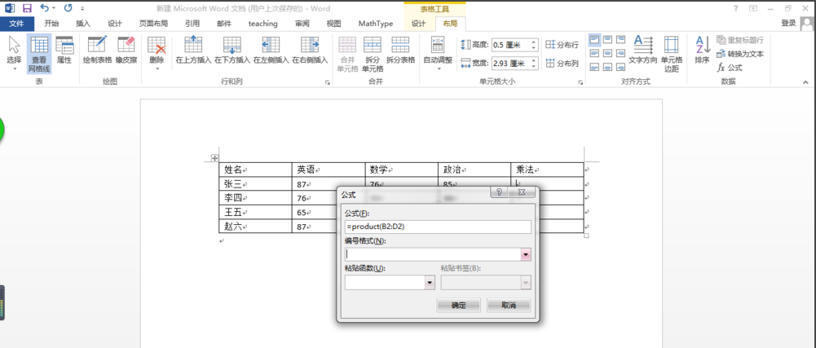Click 单元格边距 (Cell Margins)
This screenshot has width=816, height=348.
tap(672, 54)
